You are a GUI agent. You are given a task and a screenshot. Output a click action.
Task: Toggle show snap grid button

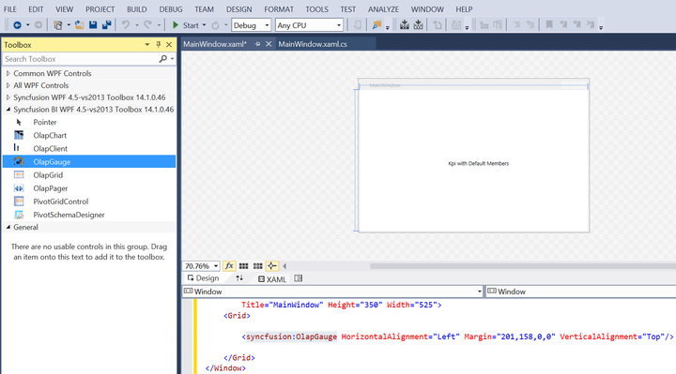click(x=243, y=266)
